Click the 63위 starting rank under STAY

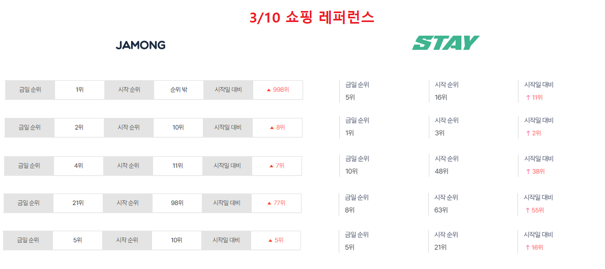coord(441,210)
